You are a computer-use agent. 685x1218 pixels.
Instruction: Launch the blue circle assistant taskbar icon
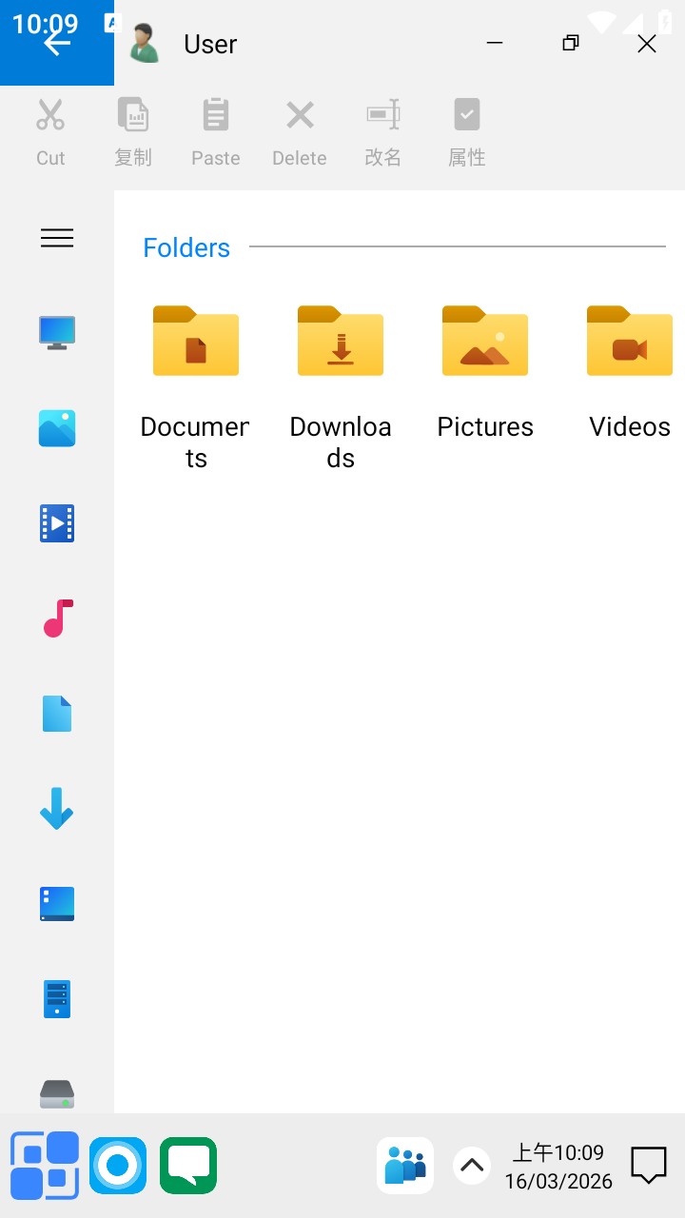[118, 1166]
